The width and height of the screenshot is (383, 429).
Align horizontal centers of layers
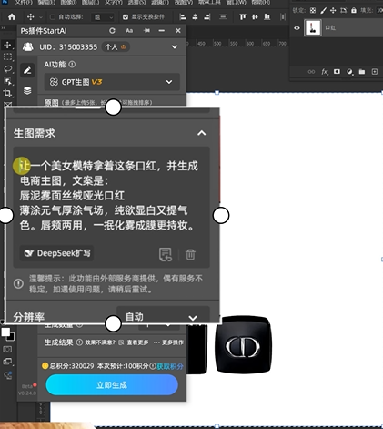coord(195,16)
